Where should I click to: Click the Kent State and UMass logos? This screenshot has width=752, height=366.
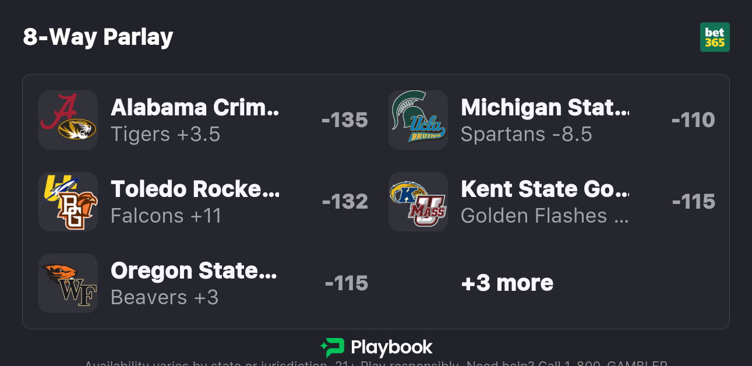418,202
